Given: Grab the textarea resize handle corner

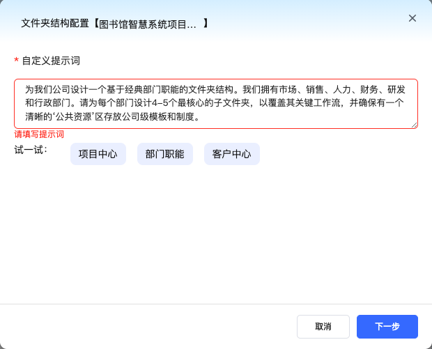Looking at the screenshot, I should click(415, 125).
